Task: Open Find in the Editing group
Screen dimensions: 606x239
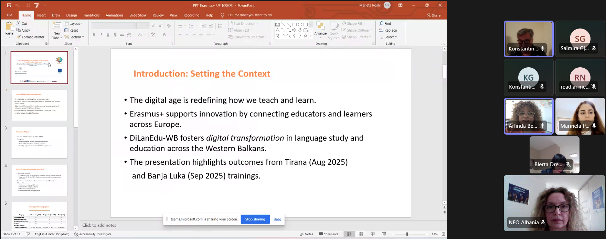Action: [385, 23]
